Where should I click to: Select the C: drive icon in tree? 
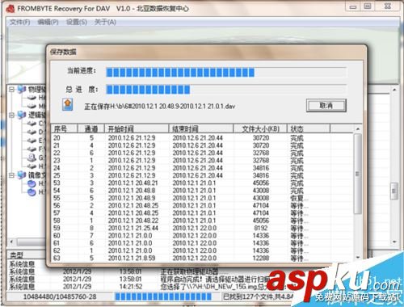pyautogui.click(x=32, y=124)
